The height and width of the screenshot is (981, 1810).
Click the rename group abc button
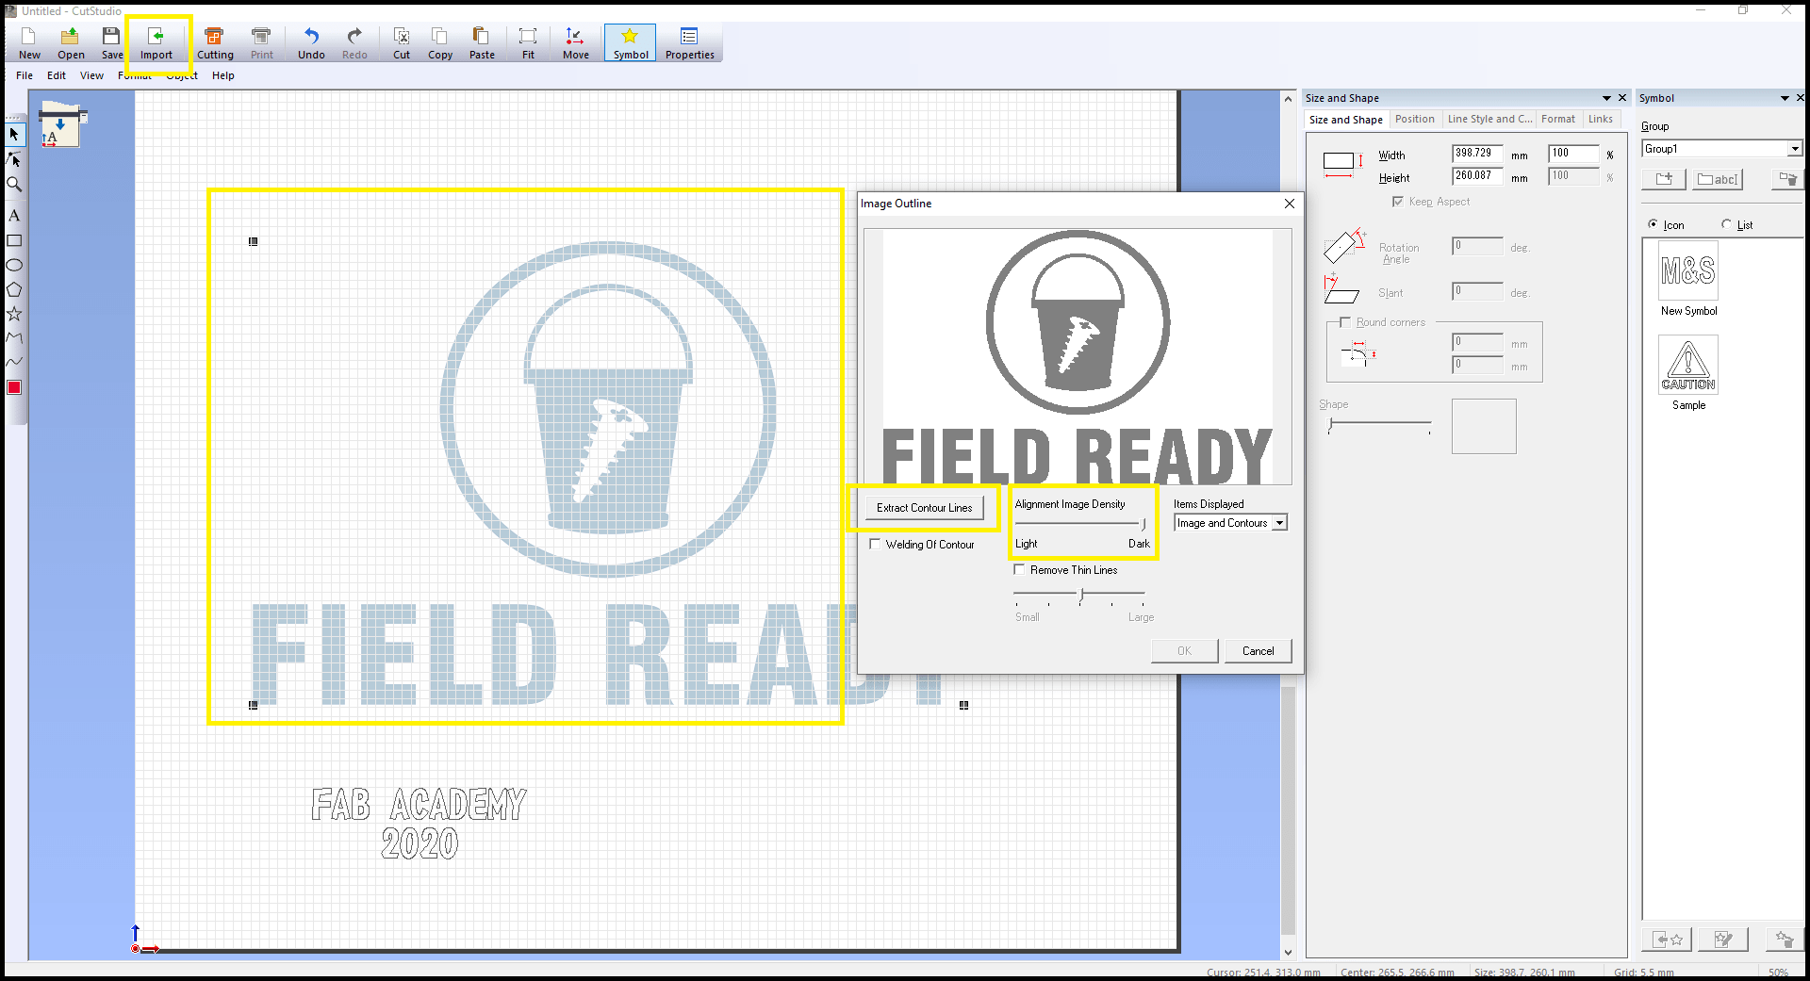(x=1718, y=179)
